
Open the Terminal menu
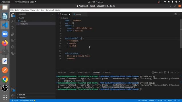click(50, 10)
